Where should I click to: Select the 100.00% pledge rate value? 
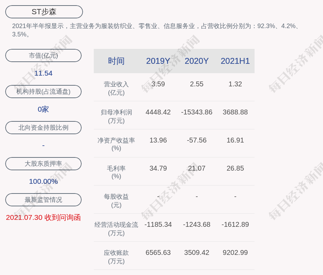pyautogui.click(x=43, y=181)
